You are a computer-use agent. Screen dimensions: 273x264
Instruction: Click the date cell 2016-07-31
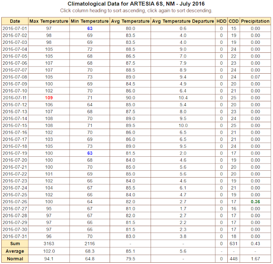tap(15, 236)
